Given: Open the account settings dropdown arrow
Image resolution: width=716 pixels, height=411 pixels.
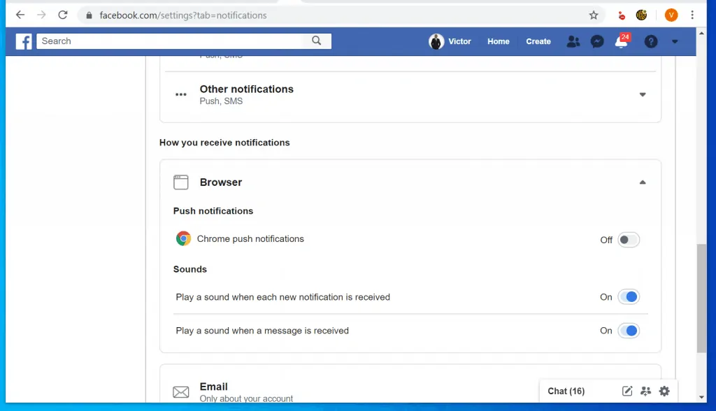Looking at the screenshot, I should coord(674,42).
